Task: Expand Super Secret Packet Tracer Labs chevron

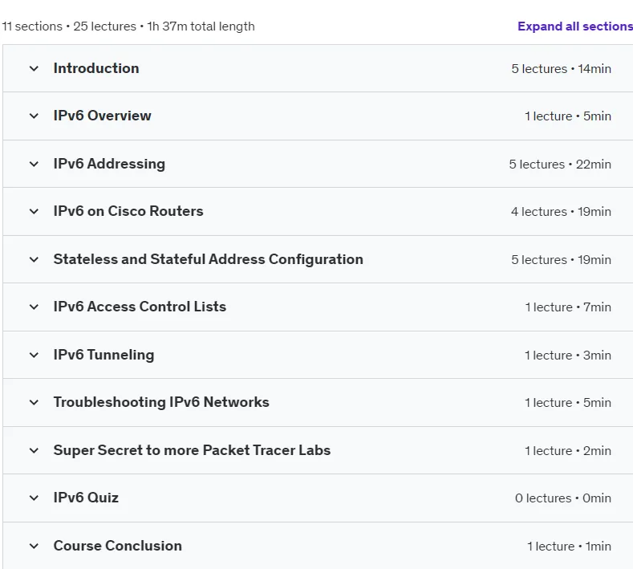Action: coord(34,451)
